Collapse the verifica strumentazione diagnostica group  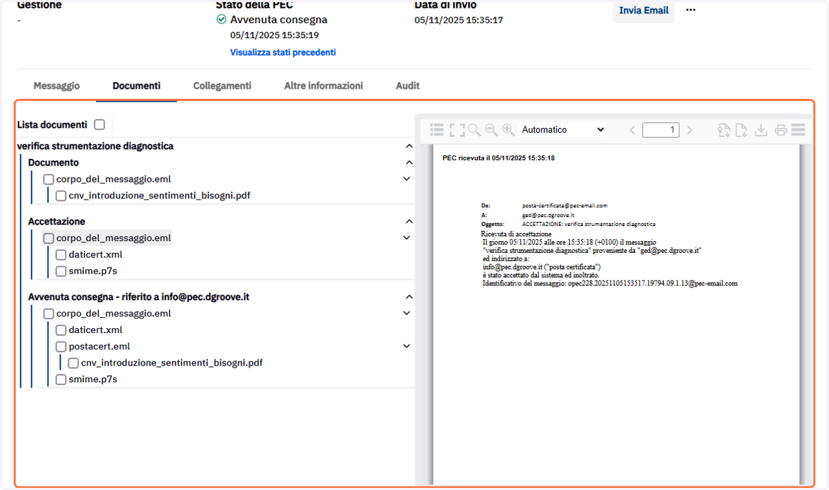409,147
